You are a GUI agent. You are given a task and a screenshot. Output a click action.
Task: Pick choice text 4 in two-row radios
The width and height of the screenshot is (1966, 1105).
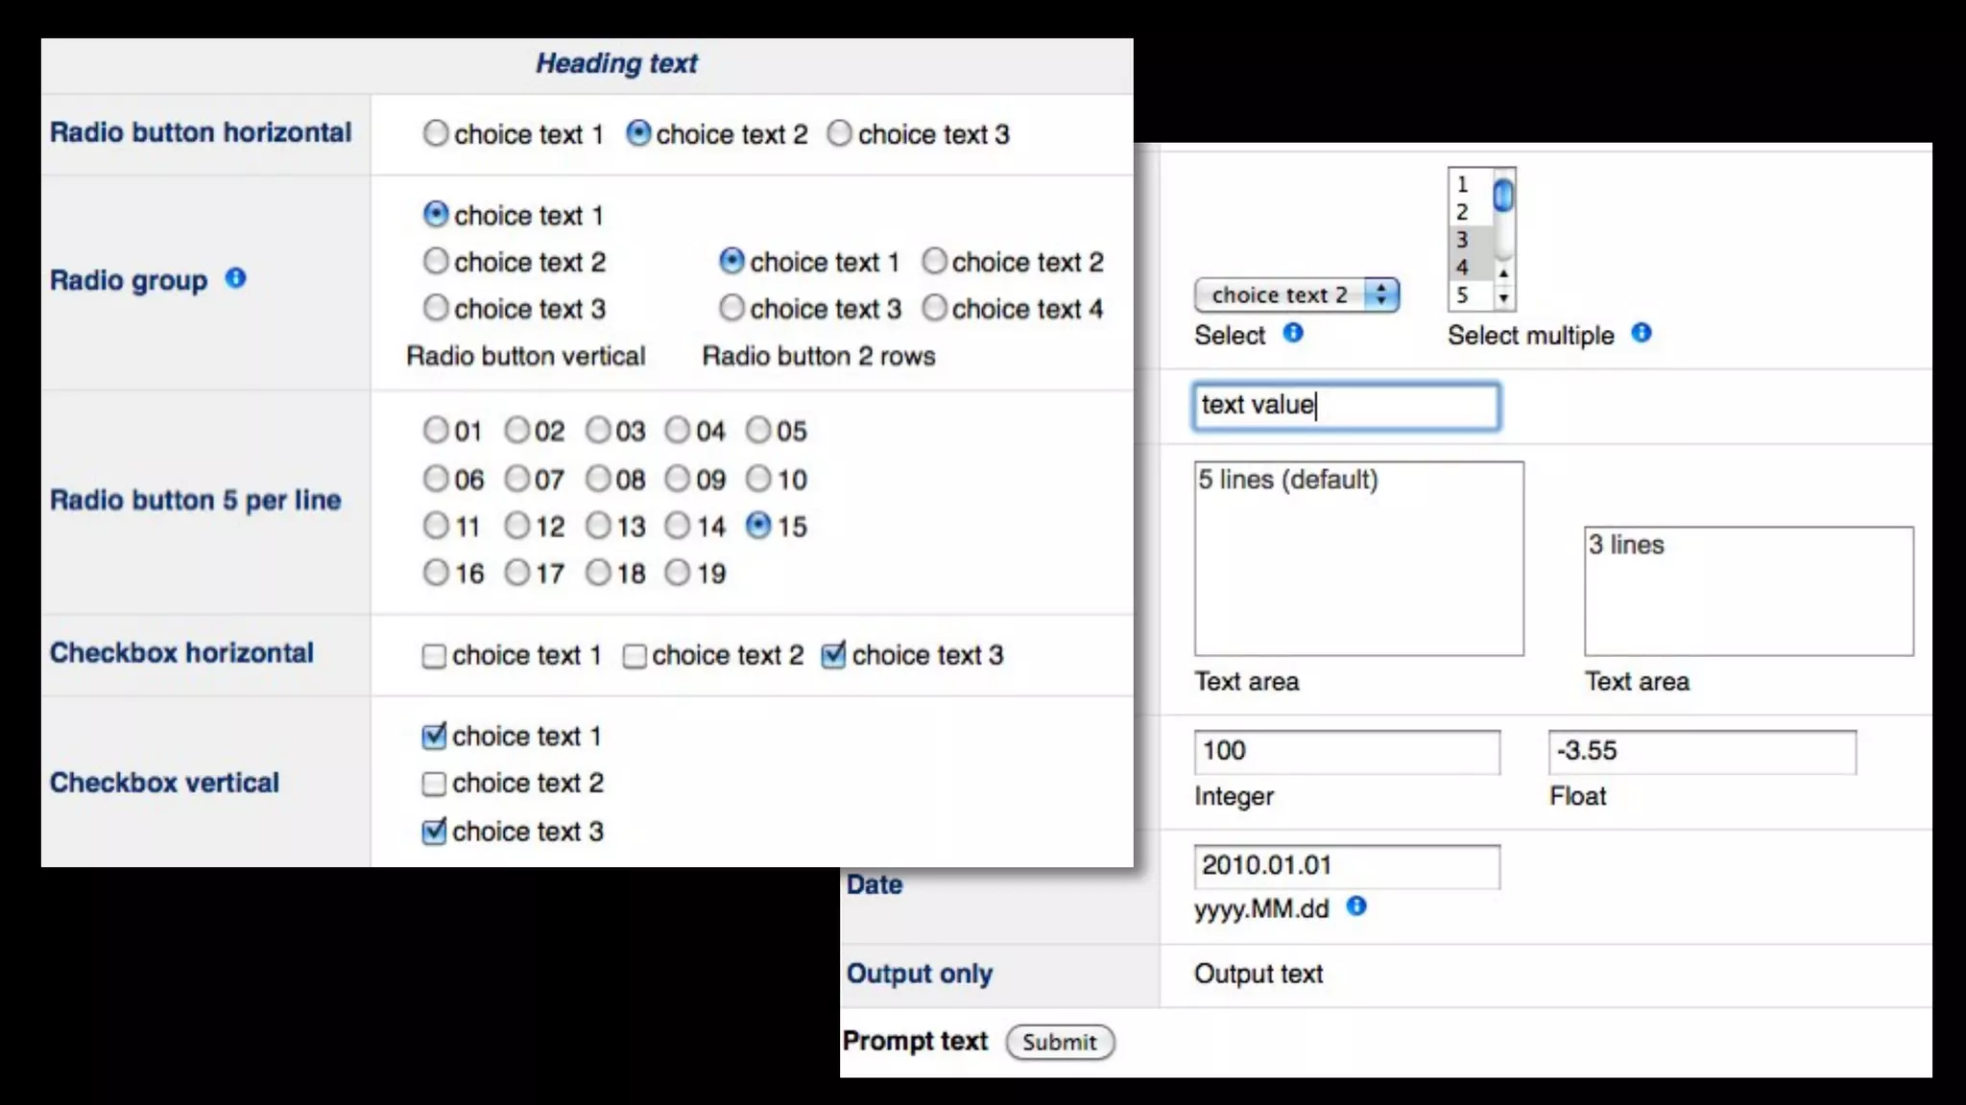934,308
